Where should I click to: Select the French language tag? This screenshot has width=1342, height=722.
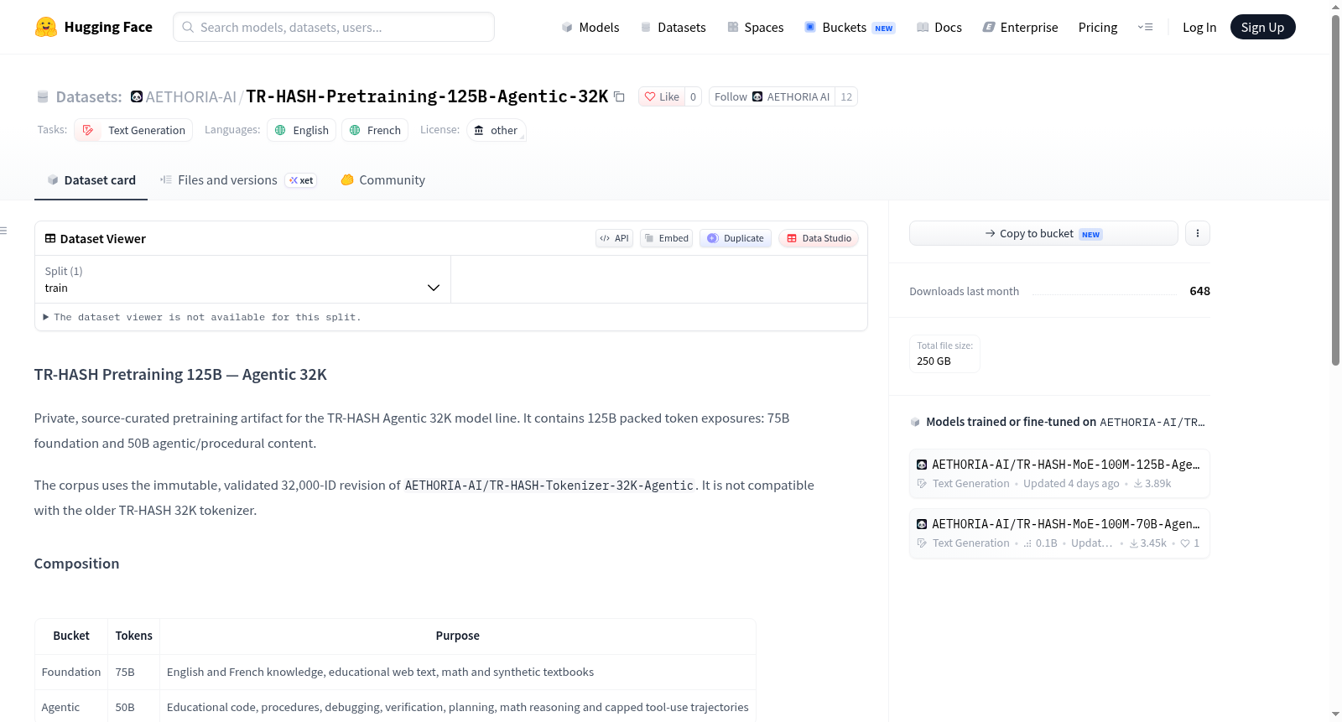point(375,130)
